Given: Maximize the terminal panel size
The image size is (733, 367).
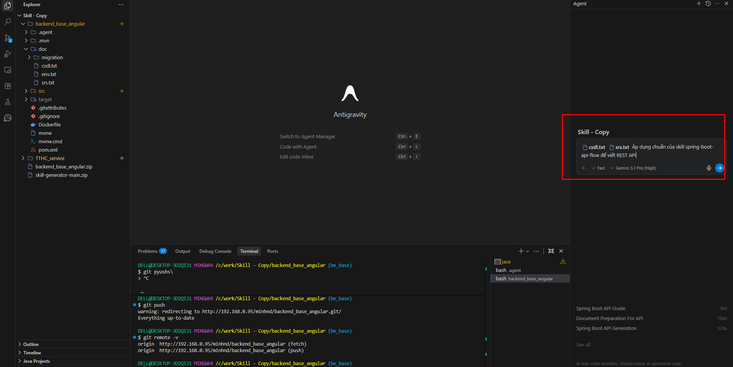Looking at the screenshot, I should pos(551,251).
